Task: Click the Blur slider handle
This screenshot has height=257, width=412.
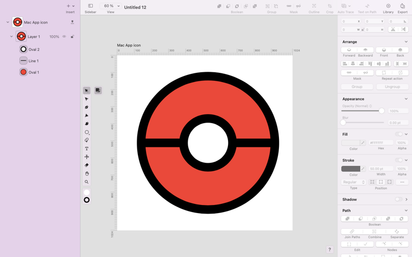Action: 343,123
